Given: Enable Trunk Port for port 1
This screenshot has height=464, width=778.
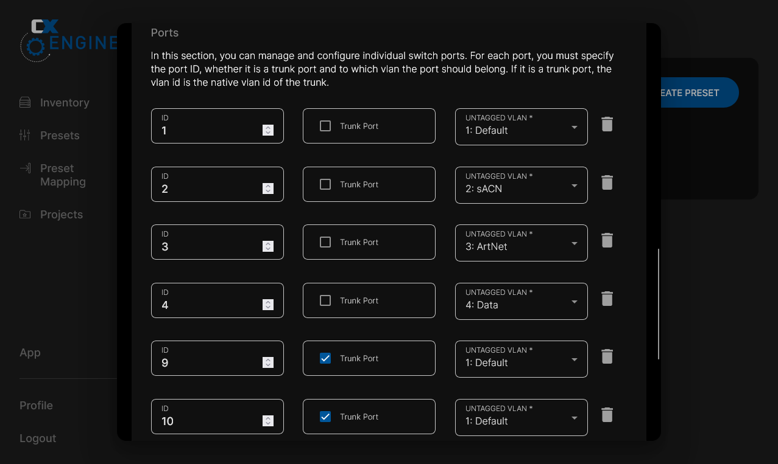Looking at the screenshot, I should (325, 126).
